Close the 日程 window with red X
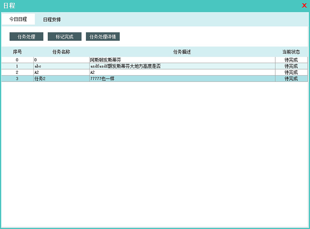The image size is (310, 229). (304, 5)
